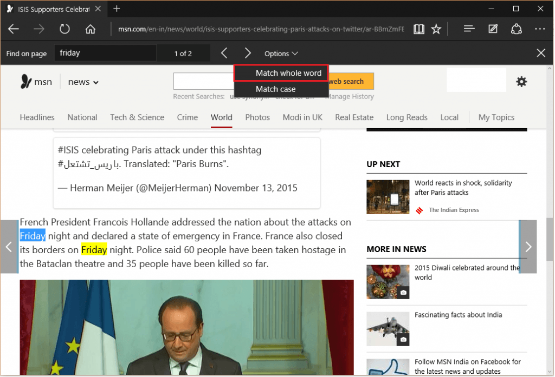The width and height of the screenshot is (555, 377).
Task: Click the find on page input field
Action: [105, 53]
